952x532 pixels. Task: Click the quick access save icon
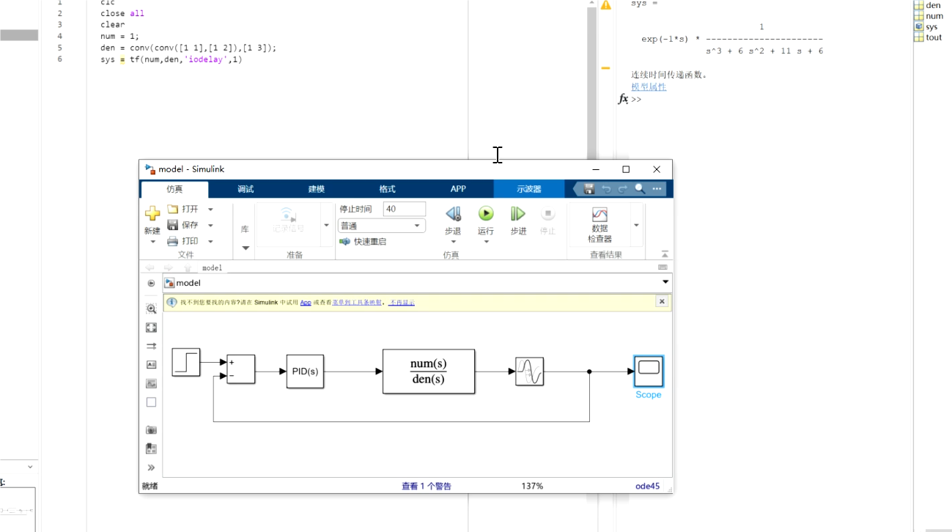588,189
